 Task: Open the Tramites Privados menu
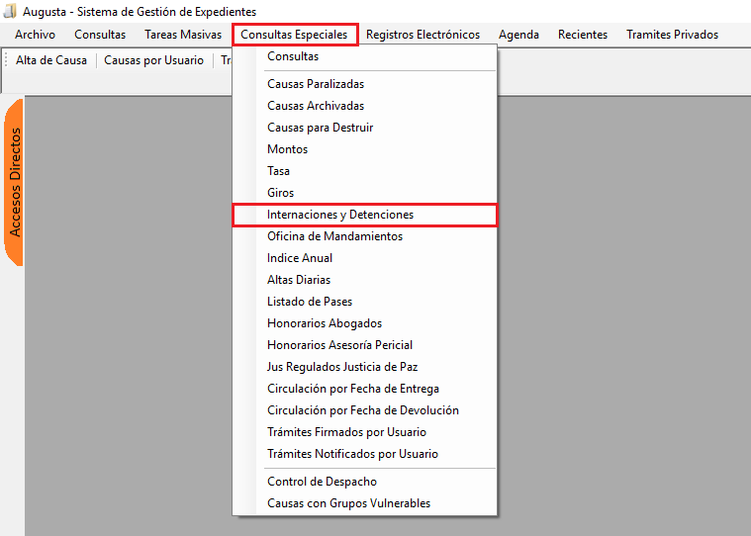[x=672, y=35]
